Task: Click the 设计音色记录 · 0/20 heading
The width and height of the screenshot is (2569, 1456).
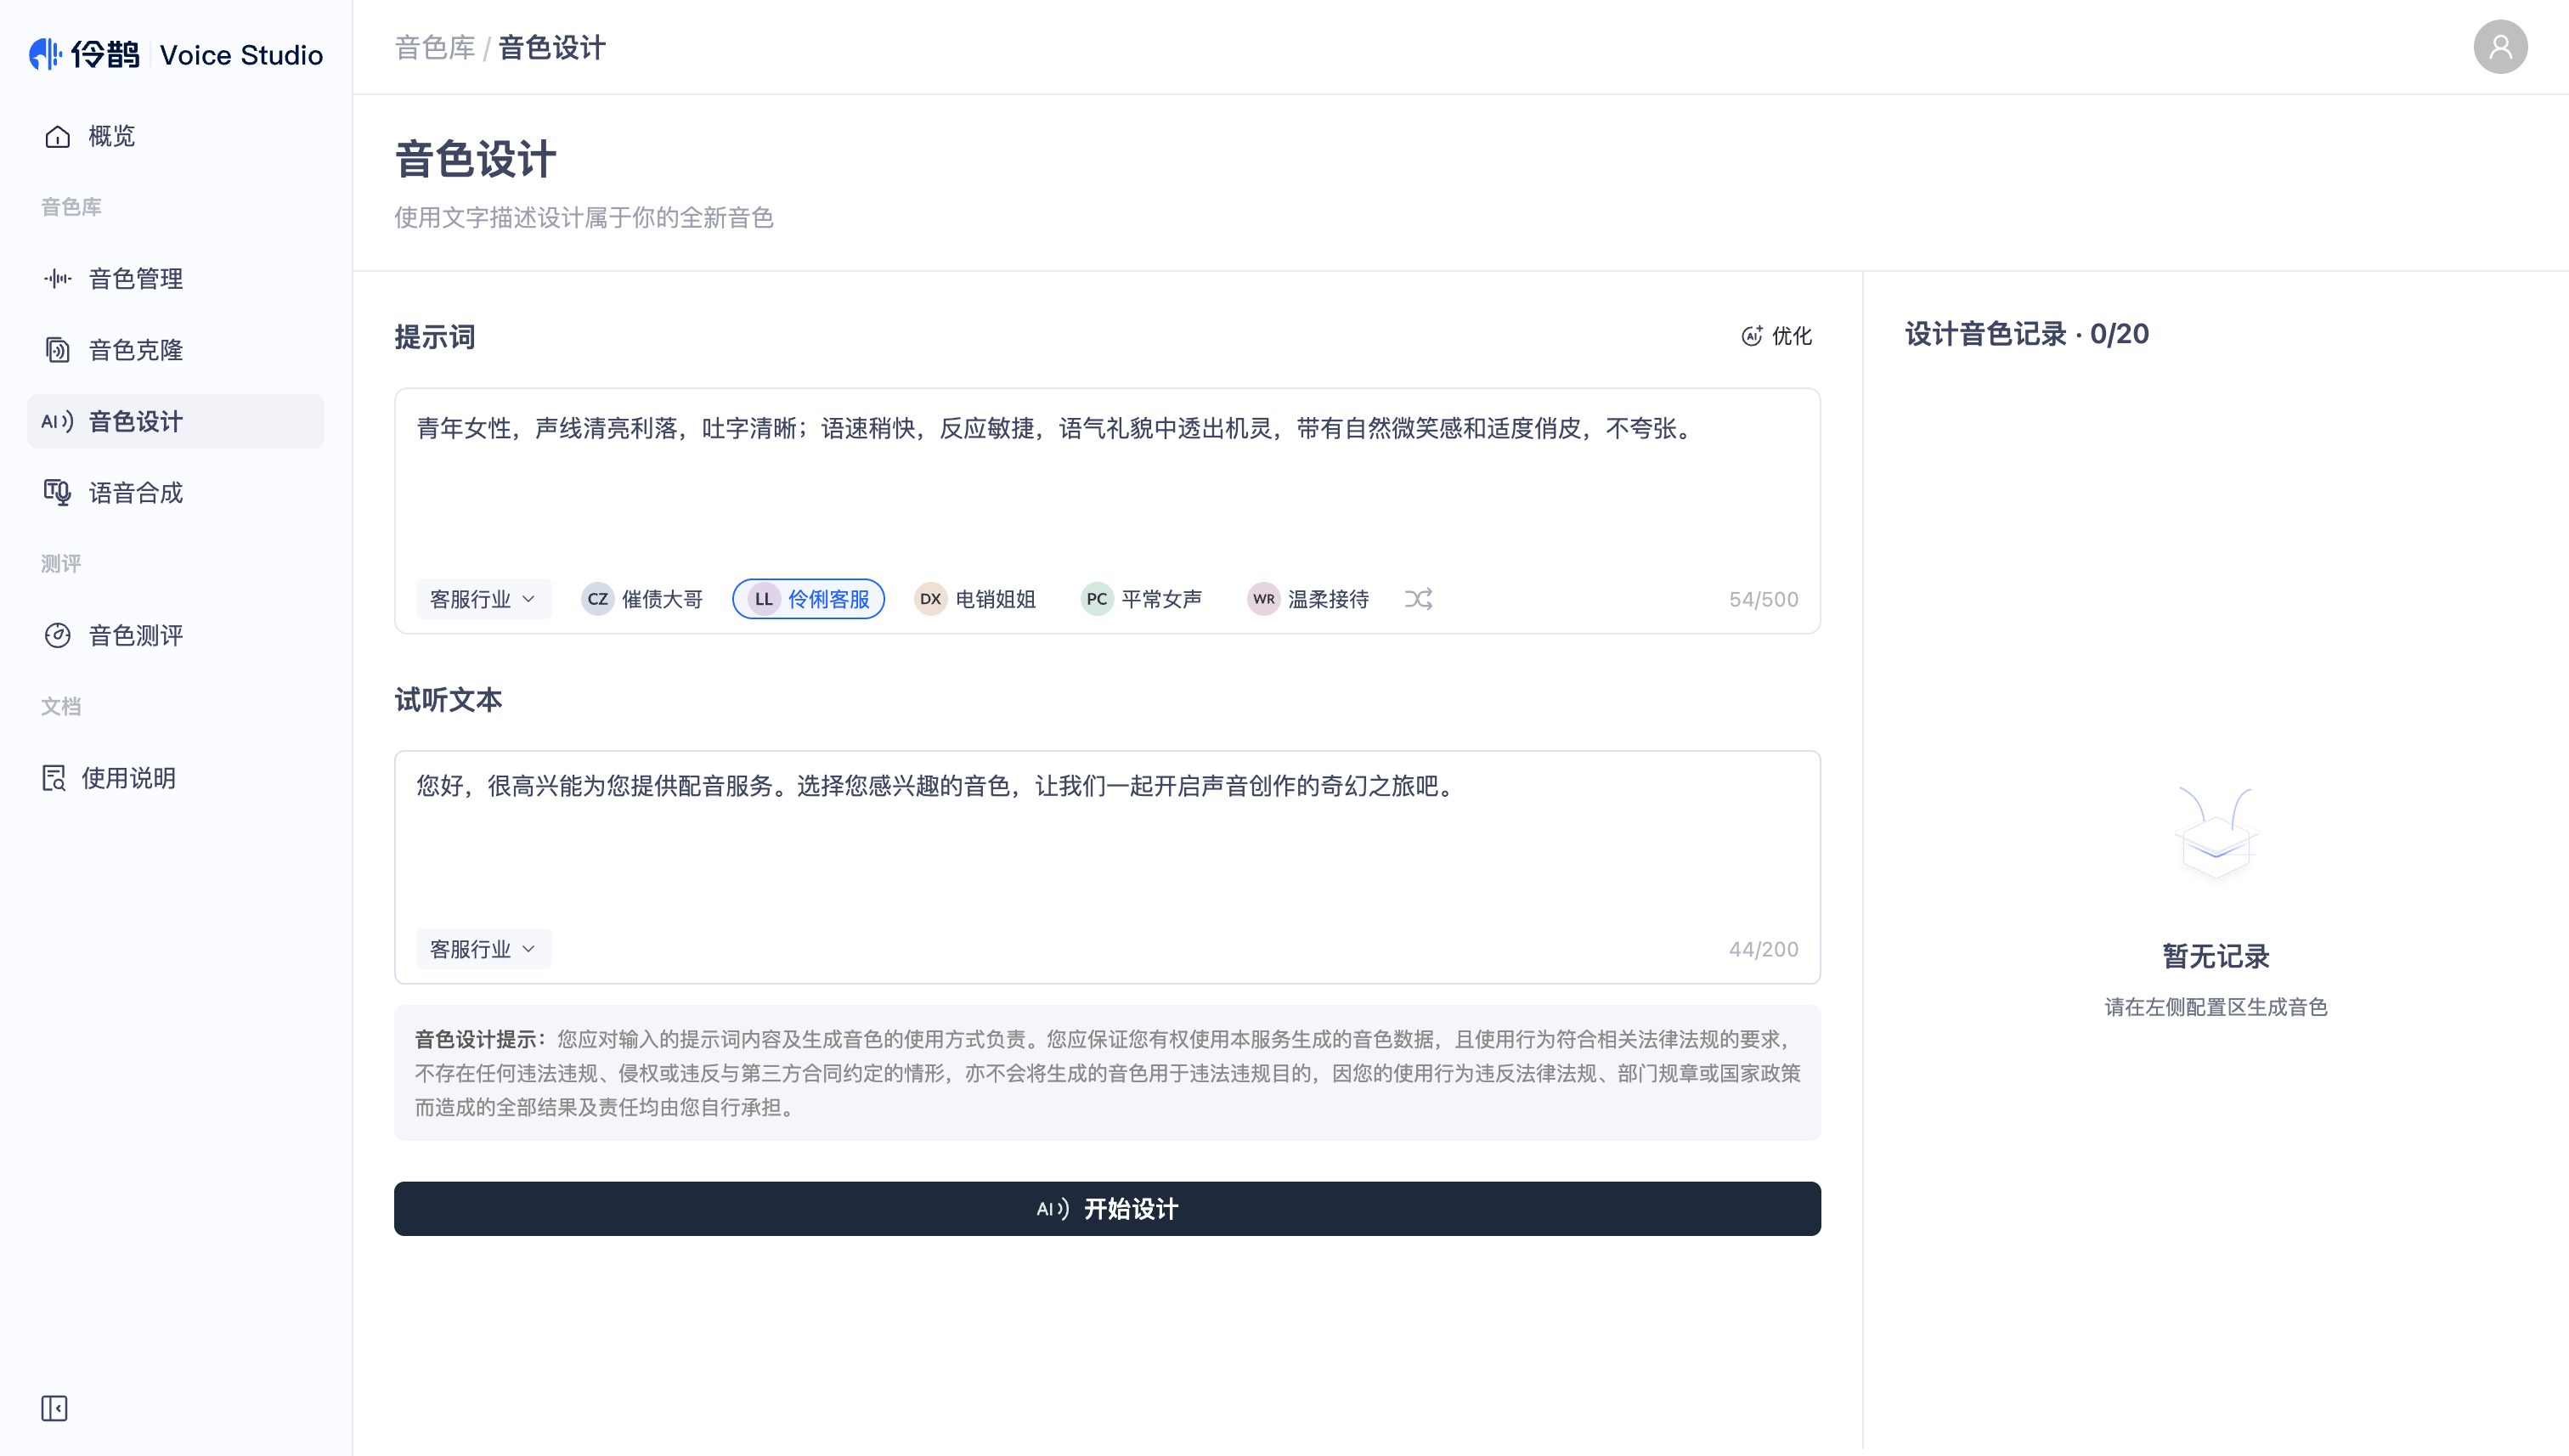Action: 2026,334
